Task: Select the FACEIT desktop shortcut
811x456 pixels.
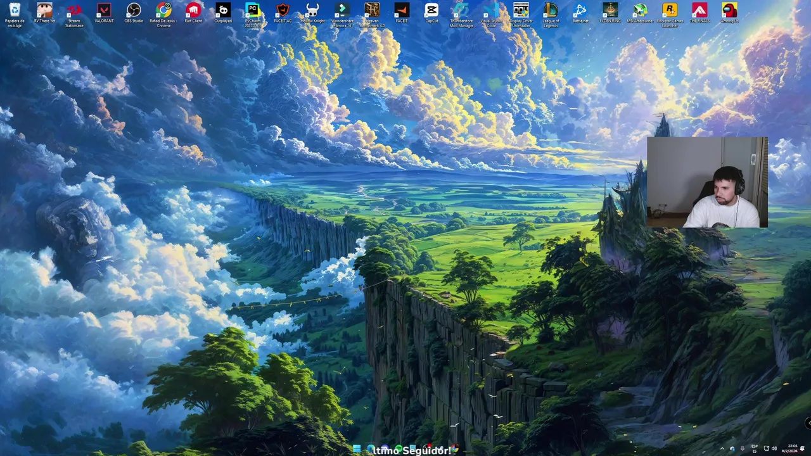Action: [x=402, y=13]
